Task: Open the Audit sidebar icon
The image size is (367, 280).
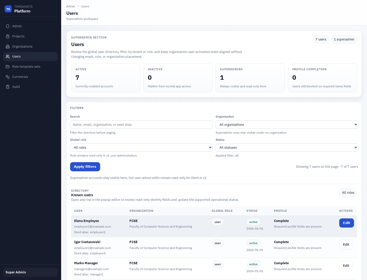Action: pos(8,87)
